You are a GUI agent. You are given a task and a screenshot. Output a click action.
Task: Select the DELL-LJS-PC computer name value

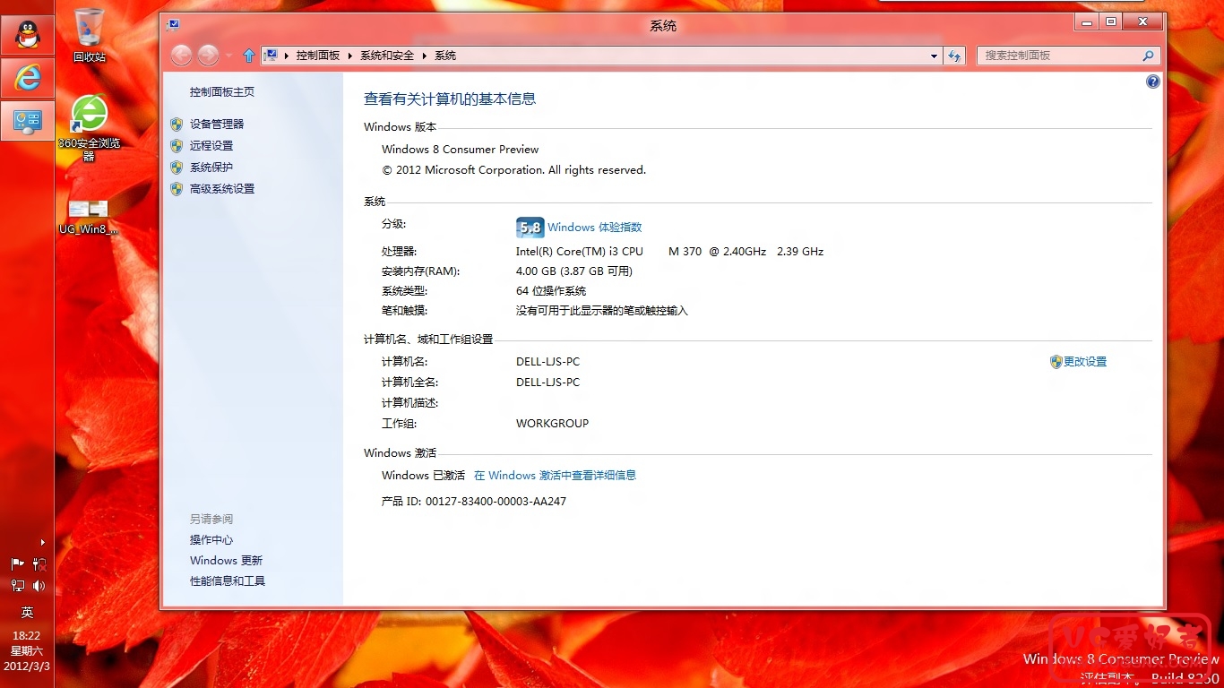click(547, 362)
